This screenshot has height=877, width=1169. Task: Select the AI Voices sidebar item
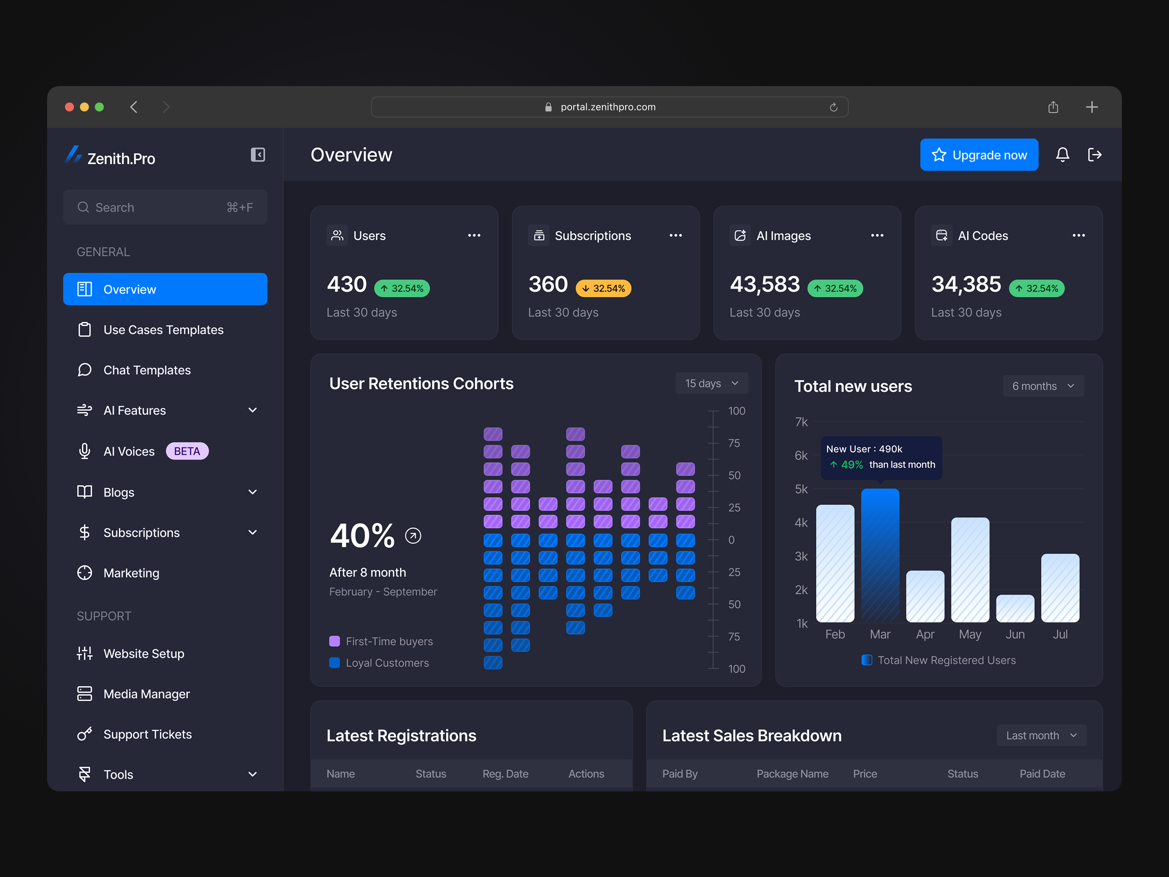pyautogui.click(x=129, y=451)
